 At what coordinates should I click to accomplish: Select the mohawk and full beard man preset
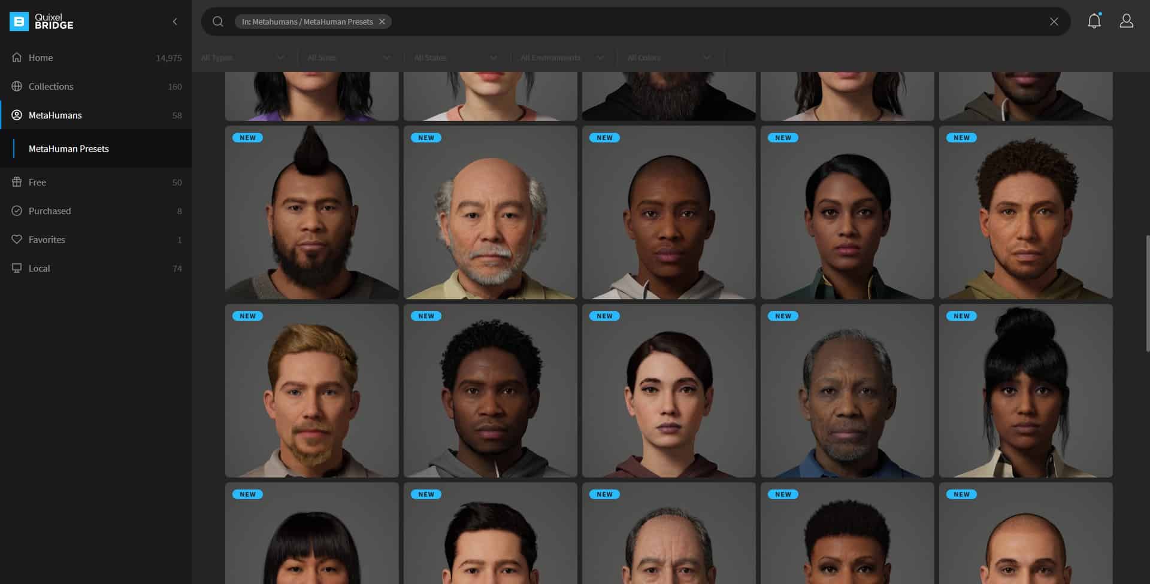pyautogui.click(x=312, y=212)
